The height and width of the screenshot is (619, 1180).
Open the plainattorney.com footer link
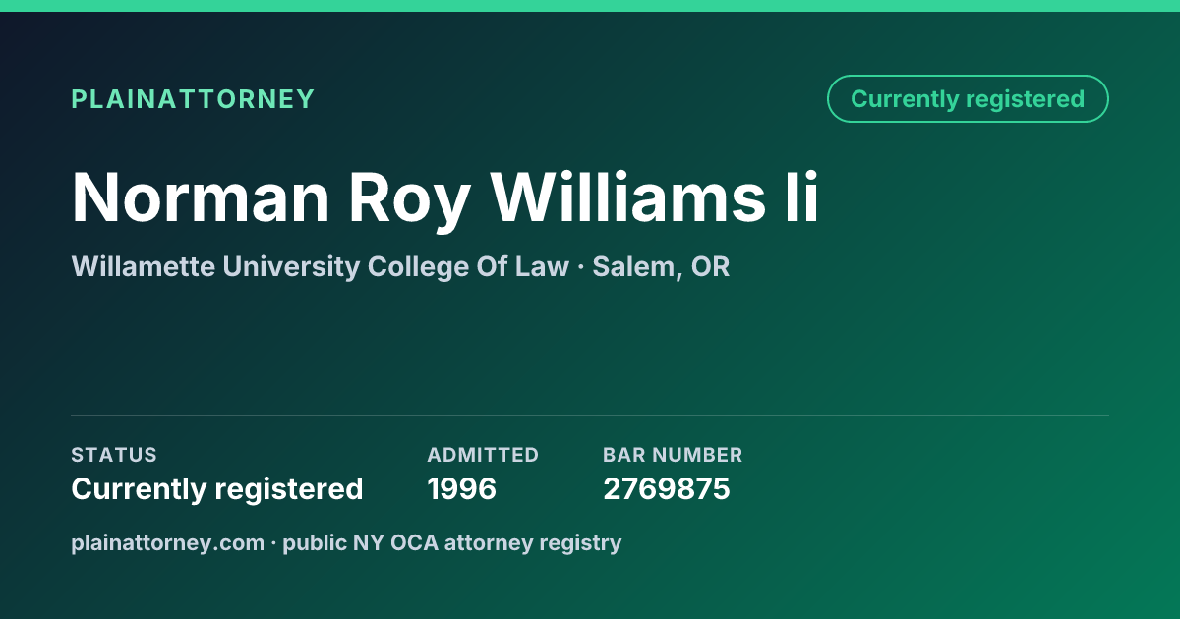point(167,542)
